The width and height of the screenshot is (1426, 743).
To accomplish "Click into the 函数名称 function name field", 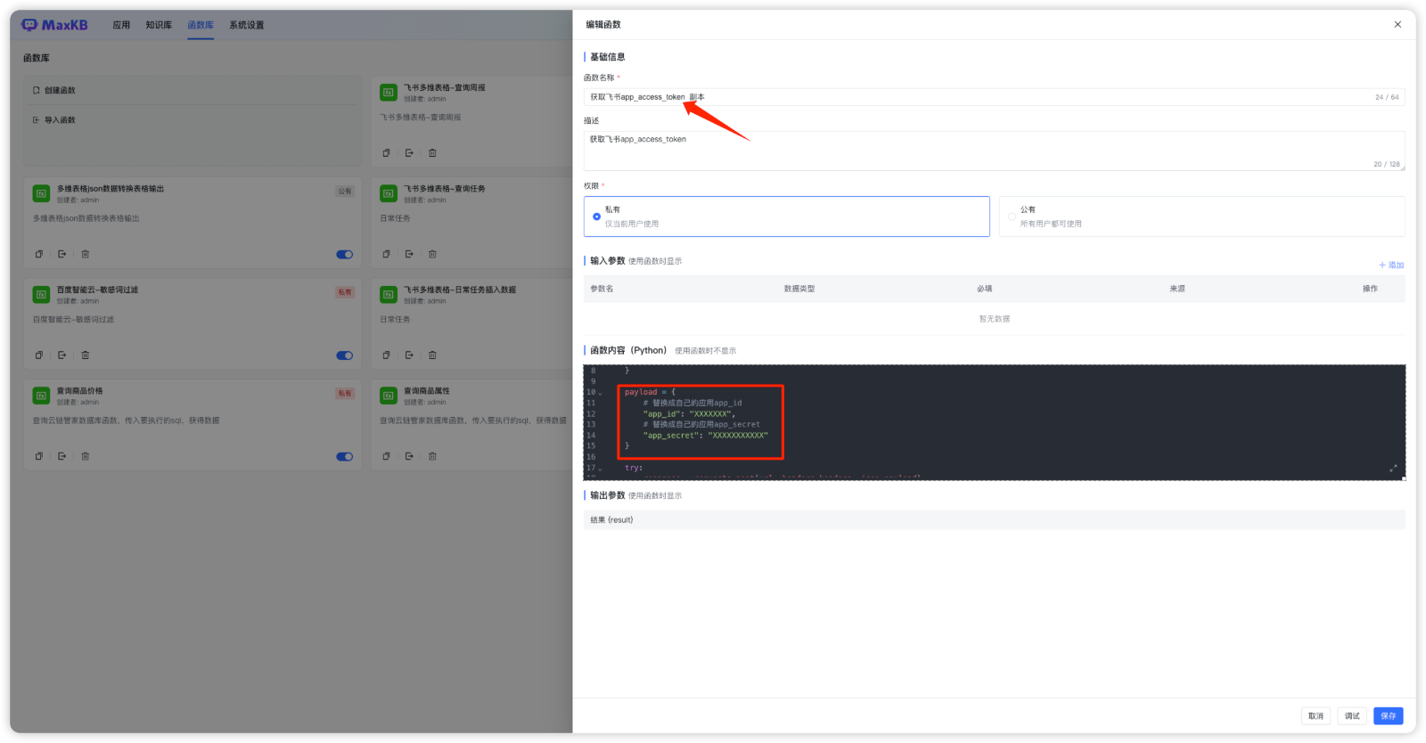I will 980,97.
